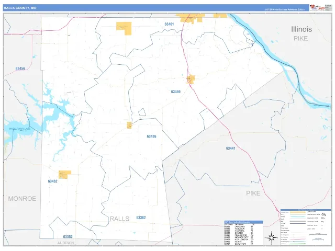Click the orange L-shaped area left of 63401

click(x=124, y=28)
